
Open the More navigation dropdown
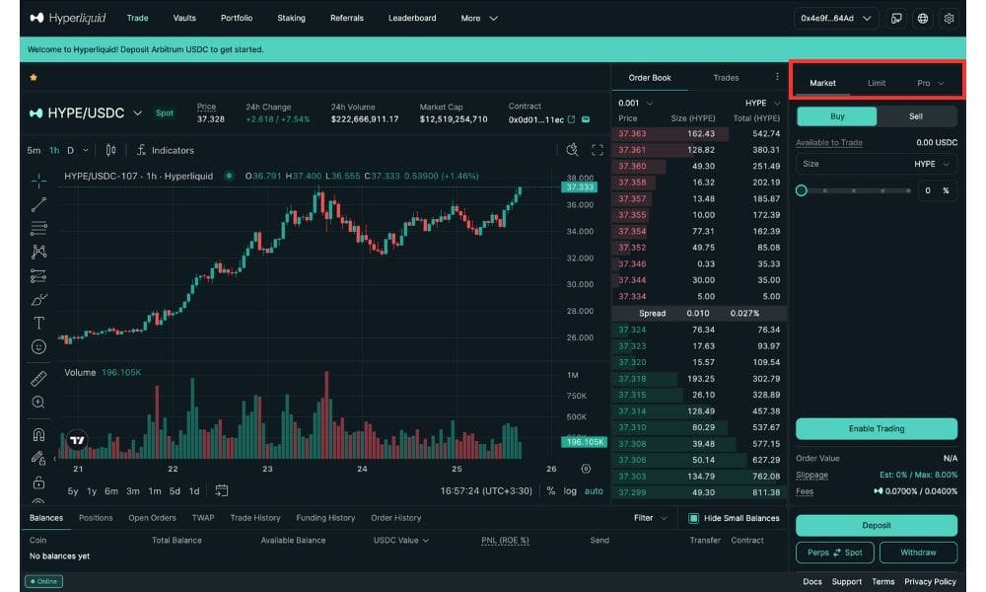pos(479,18)
